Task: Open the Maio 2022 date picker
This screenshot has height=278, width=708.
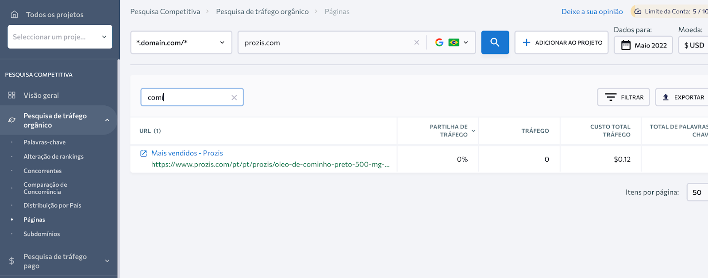Action: pos(643,45)
